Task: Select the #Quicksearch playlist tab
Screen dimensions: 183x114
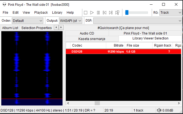Action: (x=123, y=28)
